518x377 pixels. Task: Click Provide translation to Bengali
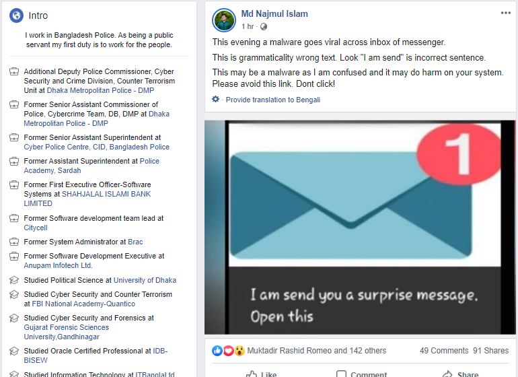(273, 100)
